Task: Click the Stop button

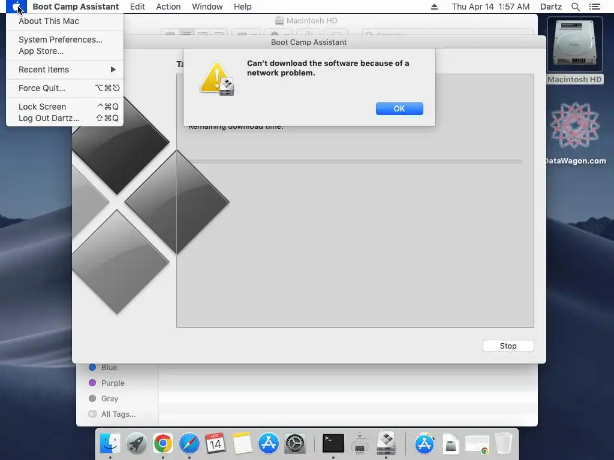Action: 508,346
